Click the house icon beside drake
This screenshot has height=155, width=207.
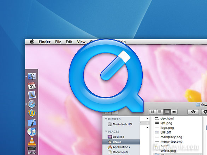click(x=110, y=142)
